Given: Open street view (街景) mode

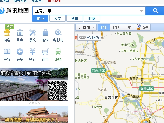Looking at the screenshot, I should pos(142,27).
